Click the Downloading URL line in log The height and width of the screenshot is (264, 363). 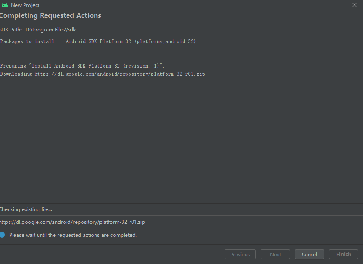(x=102, y=74)
